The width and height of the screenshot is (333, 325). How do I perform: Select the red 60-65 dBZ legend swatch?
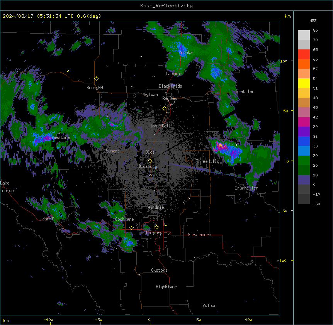coord(304,54)
